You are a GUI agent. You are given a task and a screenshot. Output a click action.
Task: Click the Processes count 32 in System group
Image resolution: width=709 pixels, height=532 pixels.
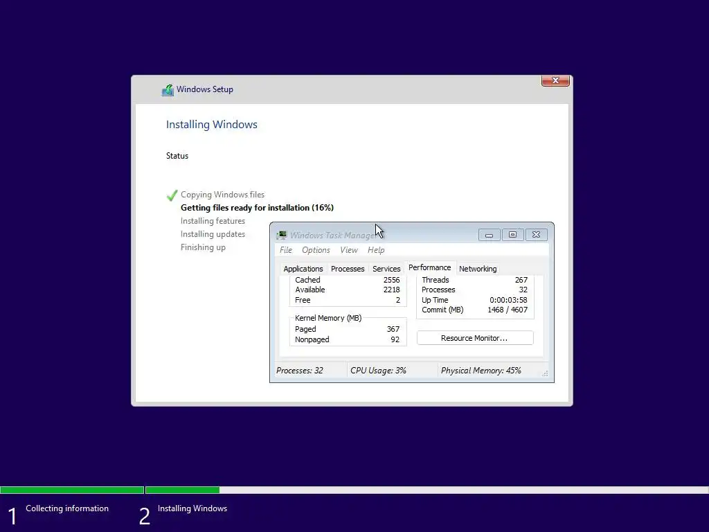point(523,290)
